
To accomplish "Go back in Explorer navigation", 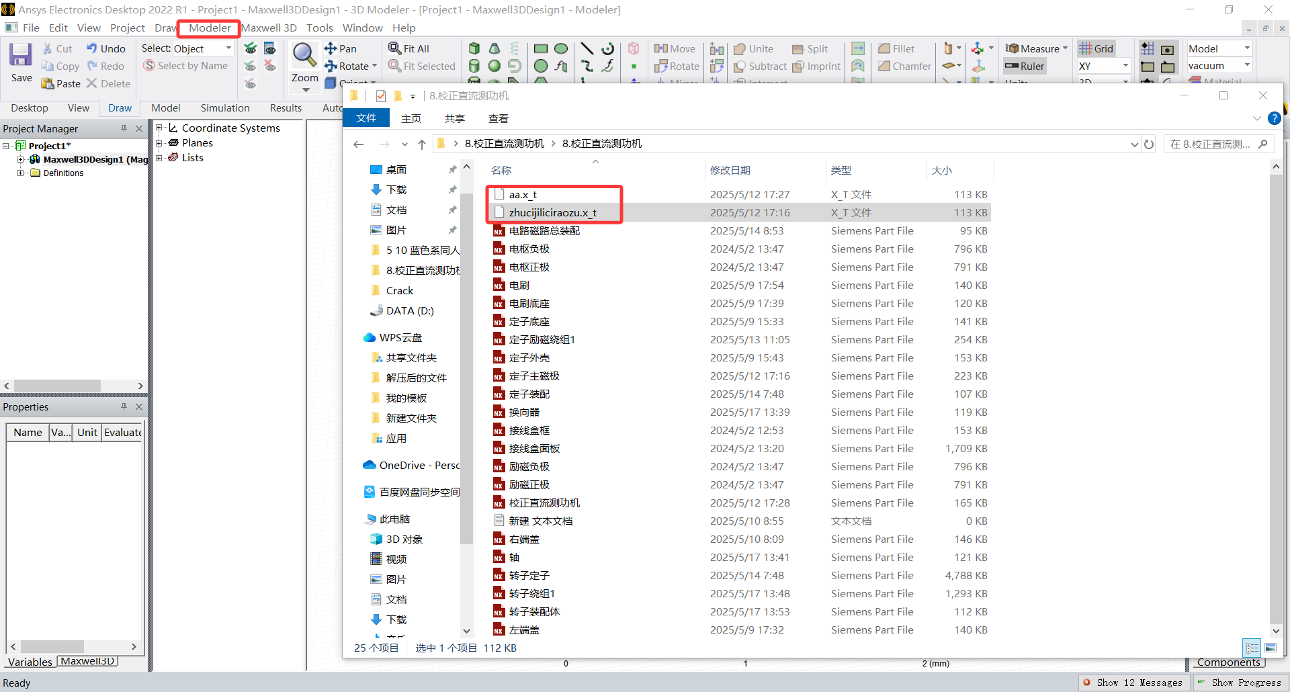I will [359, 144].
